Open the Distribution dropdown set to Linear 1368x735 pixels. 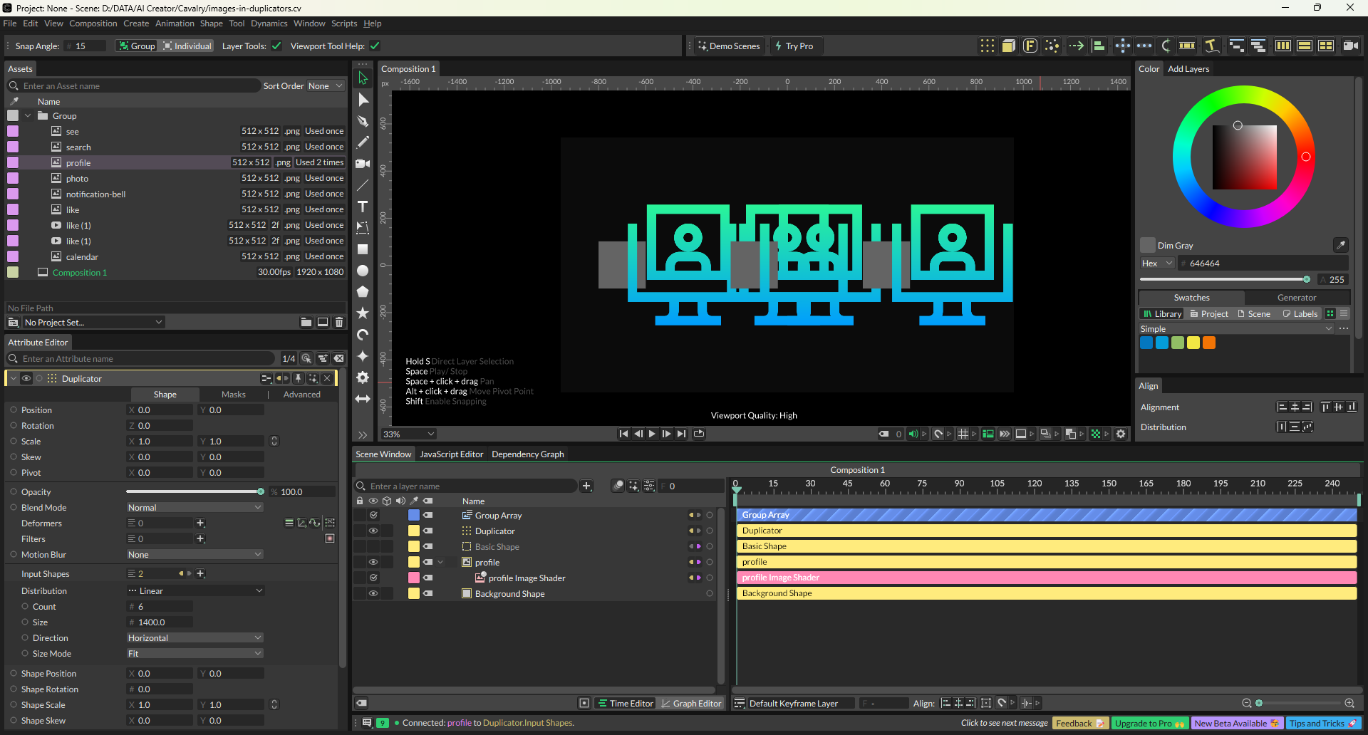pos(195,590)
